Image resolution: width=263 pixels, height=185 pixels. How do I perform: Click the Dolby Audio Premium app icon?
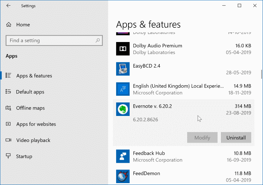point(123,49)
